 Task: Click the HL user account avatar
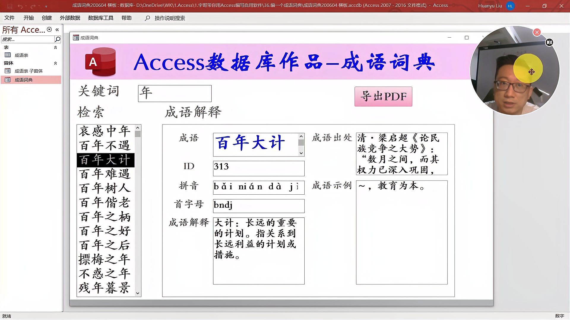point(510,6)
